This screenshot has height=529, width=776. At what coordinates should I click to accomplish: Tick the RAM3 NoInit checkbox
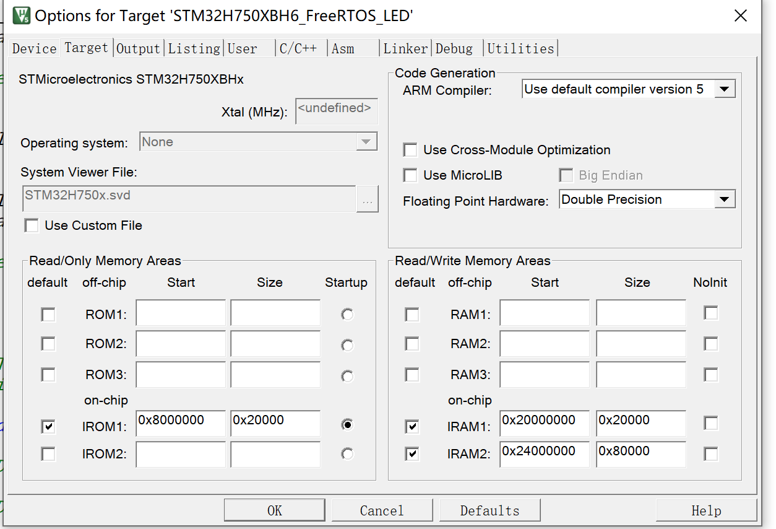tap(711, 375)
